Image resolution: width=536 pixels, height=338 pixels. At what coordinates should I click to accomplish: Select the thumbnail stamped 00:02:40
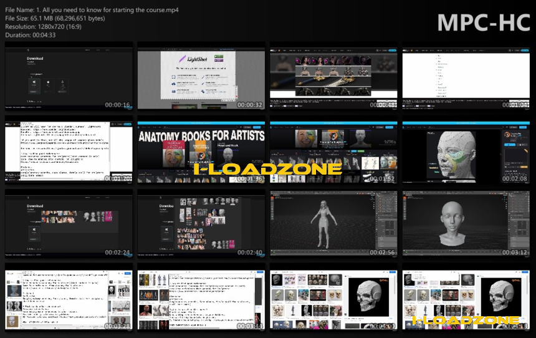click(x=201, y=223)
